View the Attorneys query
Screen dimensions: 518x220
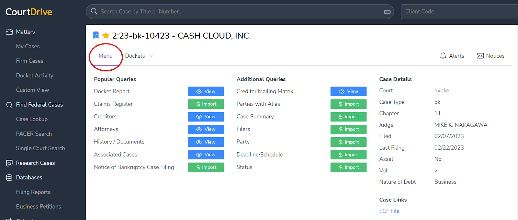[206, 129]
